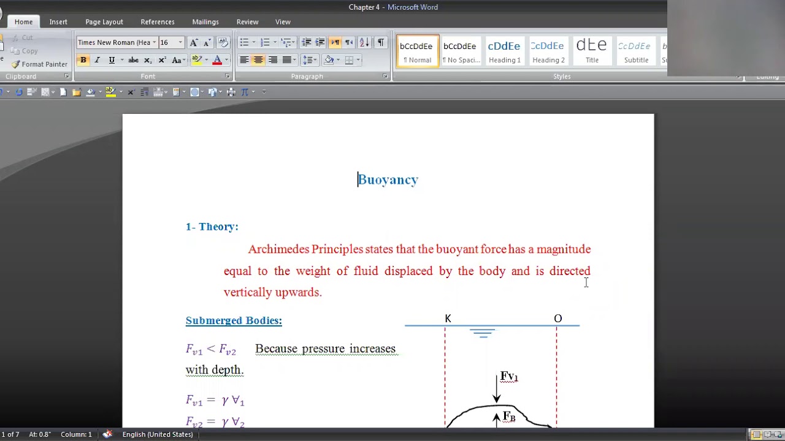The height and width of the screenshot is (441, 785).
Task: Expand Font dialog launcher
Action: 228,77
